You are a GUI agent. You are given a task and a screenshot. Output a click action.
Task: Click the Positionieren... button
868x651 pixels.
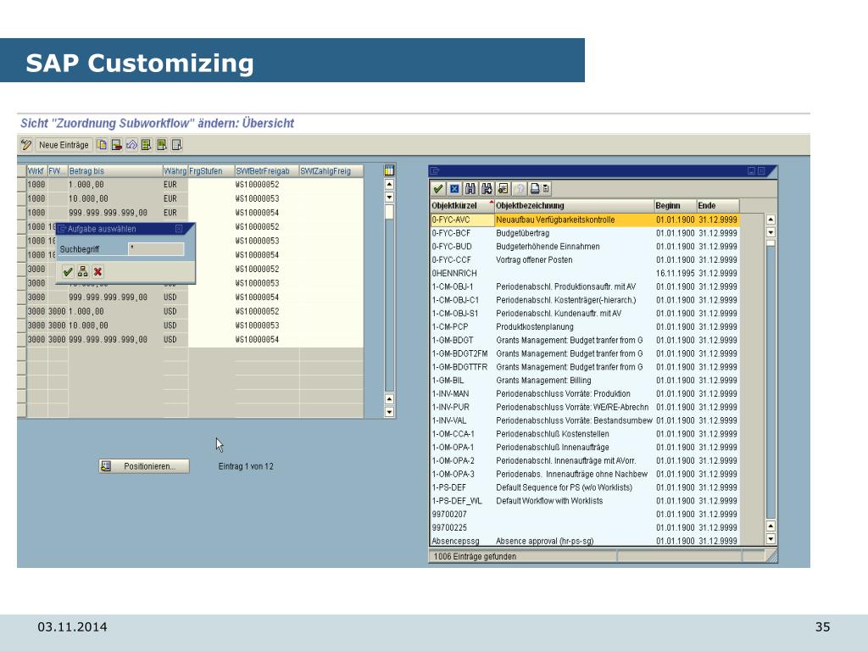click(144, 466)
